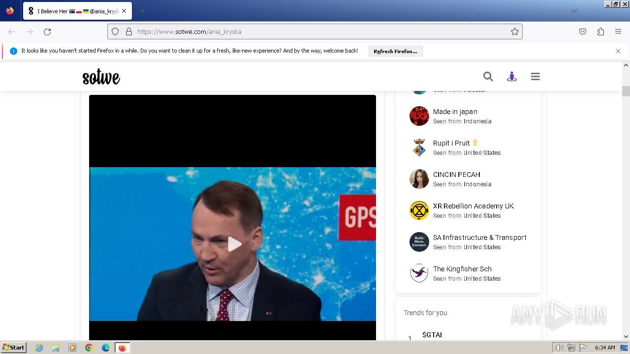Viewport: 630px width, 354px height.
Task: Launch Chrome from taskbar
Action: pyautogui.click(x=89, y=348)
